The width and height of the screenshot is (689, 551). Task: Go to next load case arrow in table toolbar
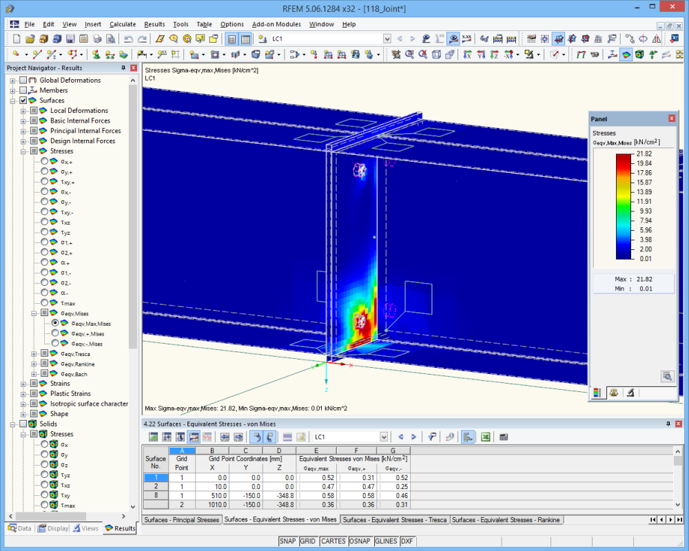(413, 437)
